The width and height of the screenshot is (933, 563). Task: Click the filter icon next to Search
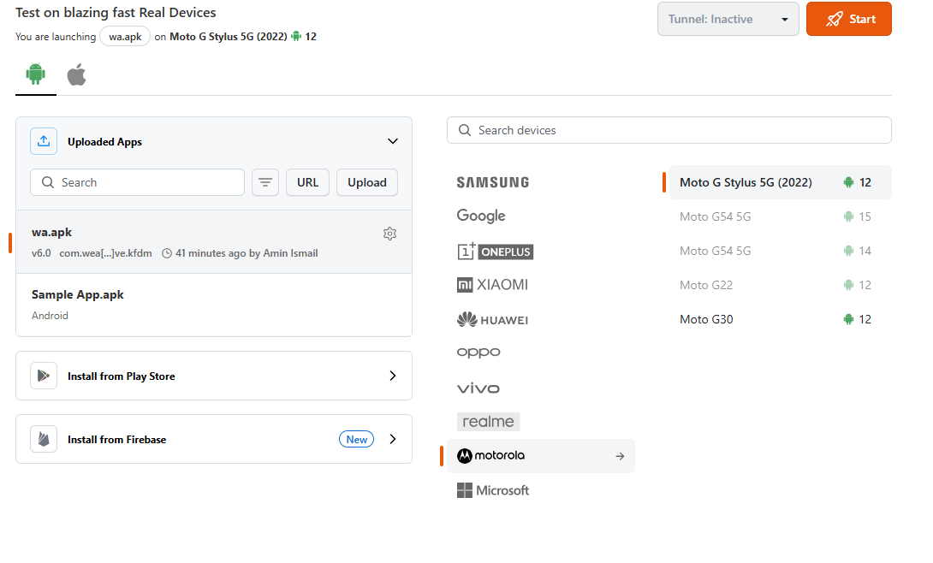265,182
